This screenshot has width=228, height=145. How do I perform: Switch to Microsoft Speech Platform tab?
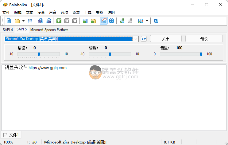pos(49,30)
